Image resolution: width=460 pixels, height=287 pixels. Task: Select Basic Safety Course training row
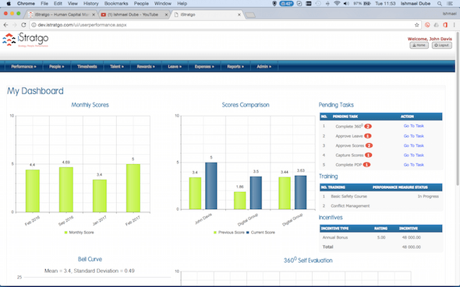point(380,196)
